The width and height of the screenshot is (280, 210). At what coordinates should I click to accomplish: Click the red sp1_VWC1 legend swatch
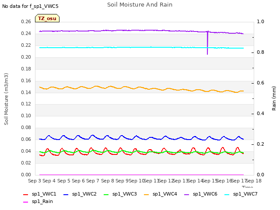pos(26,194)
